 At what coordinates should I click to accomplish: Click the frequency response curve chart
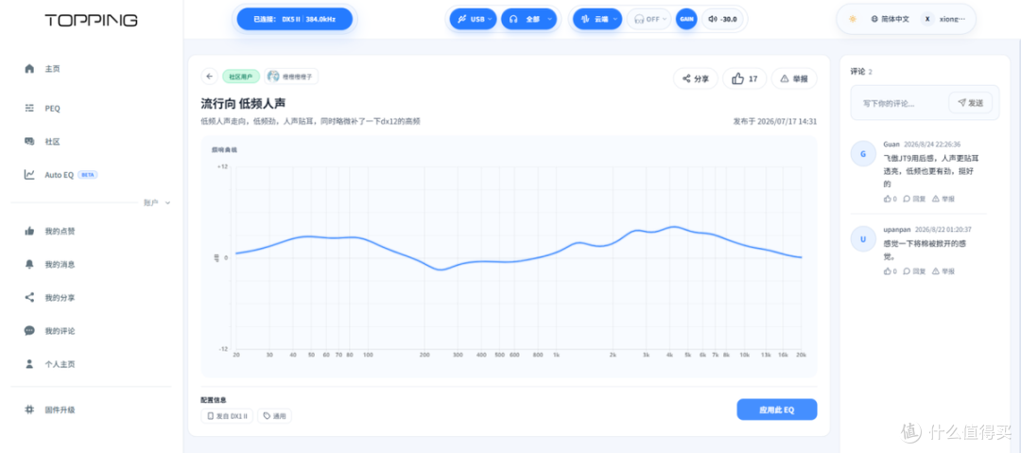[509, 257]
